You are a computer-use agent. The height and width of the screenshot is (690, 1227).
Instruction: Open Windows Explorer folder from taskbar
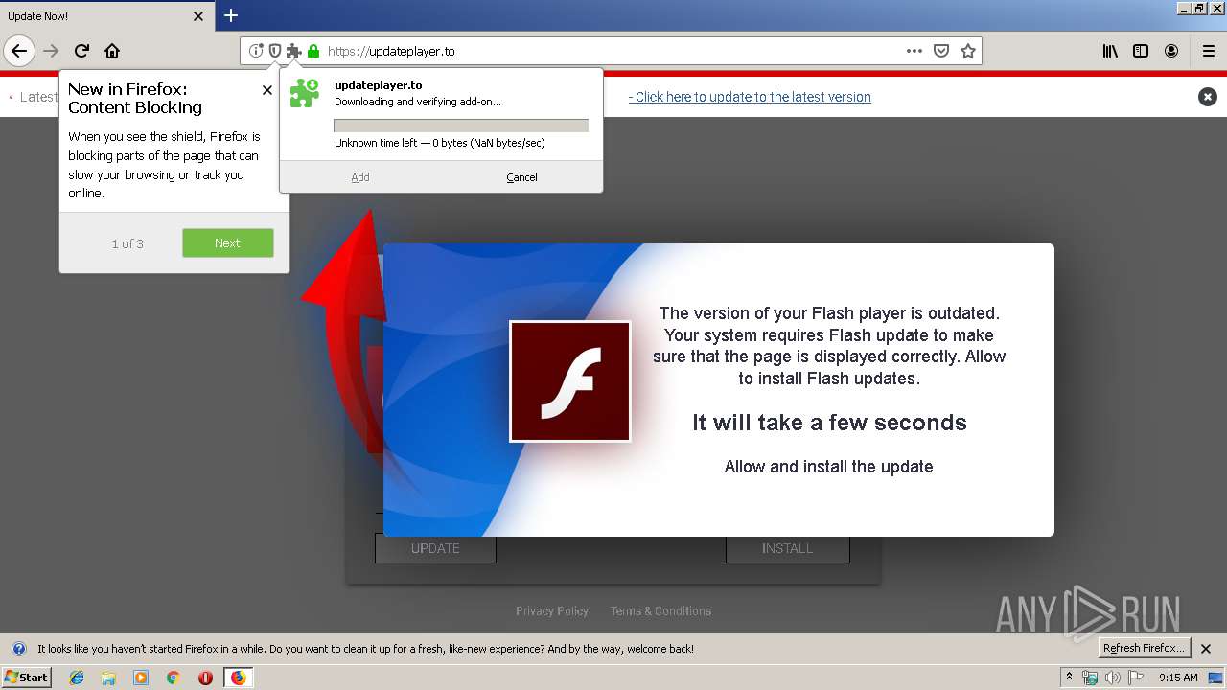pyautogui.click(x=108, y=678)
